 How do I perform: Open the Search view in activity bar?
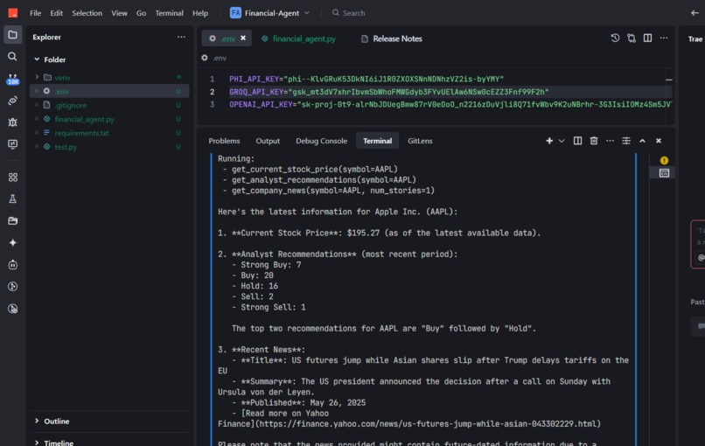click(12, 57)
